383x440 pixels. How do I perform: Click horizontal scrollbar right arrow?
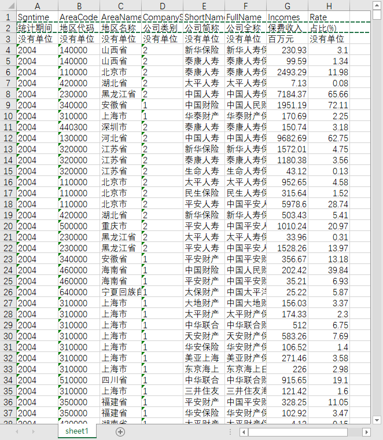click(x=366, y=432)
